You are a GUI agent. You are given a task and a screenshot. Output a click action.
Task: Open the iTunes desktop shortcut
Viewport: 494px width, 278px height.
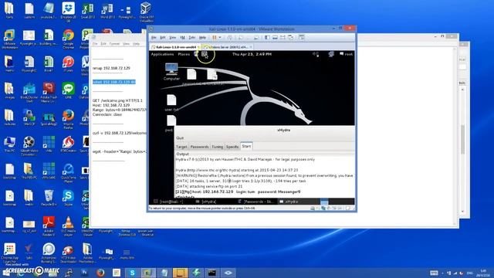tap(69, 64)
